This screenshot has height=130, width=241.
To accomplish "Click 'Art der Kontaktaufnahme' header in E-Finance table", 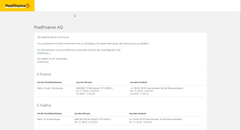I will (49, 82).
